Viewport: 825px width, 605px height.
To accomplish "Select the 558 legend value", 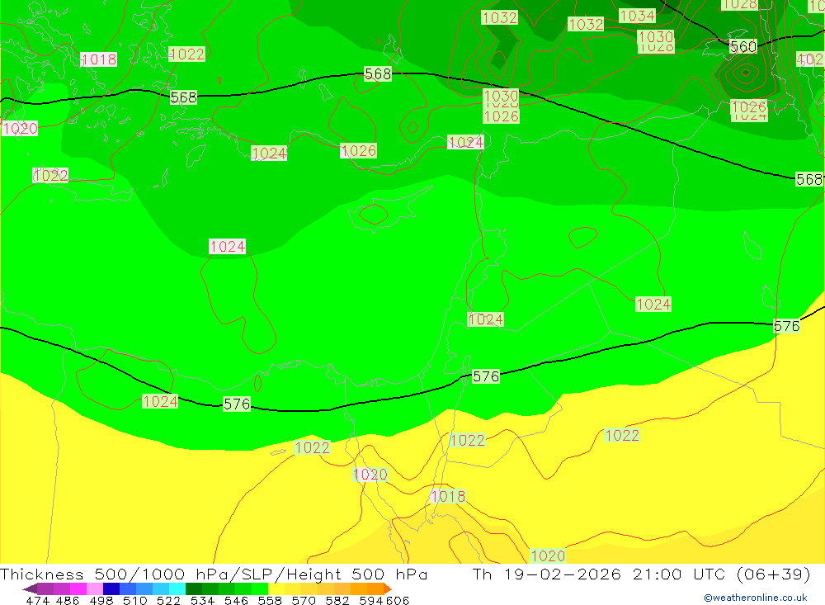I will [x=270, y=600].
